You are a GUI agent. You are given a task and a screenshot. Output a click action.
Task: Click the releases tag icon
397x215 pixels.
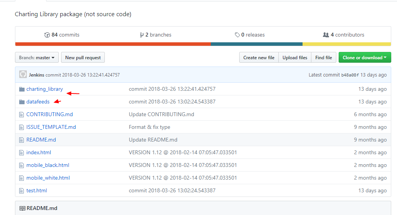click(x=237, y=35)
